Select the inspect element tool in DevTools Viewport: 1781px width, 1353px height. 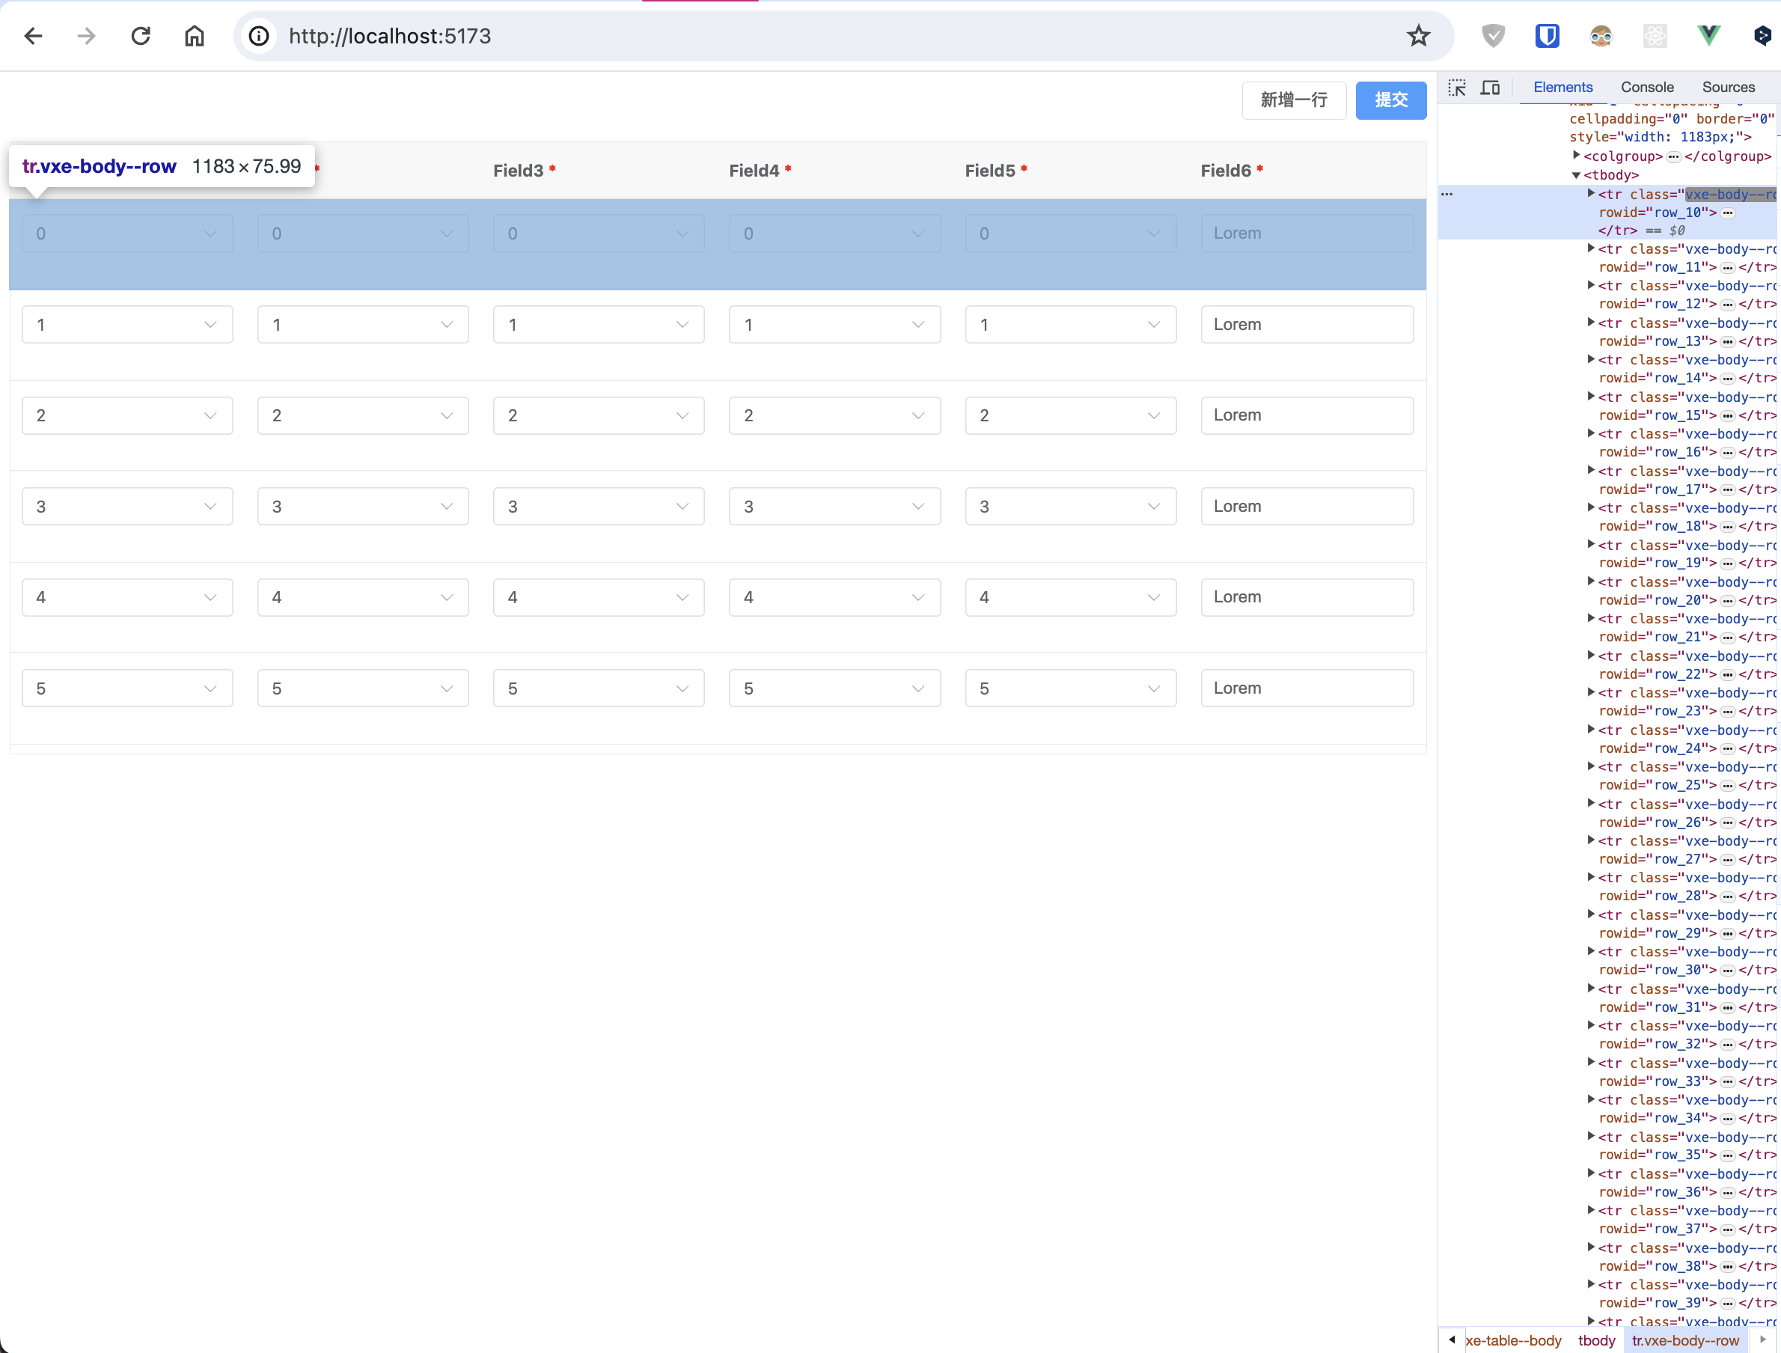(x=1456, y=88)
